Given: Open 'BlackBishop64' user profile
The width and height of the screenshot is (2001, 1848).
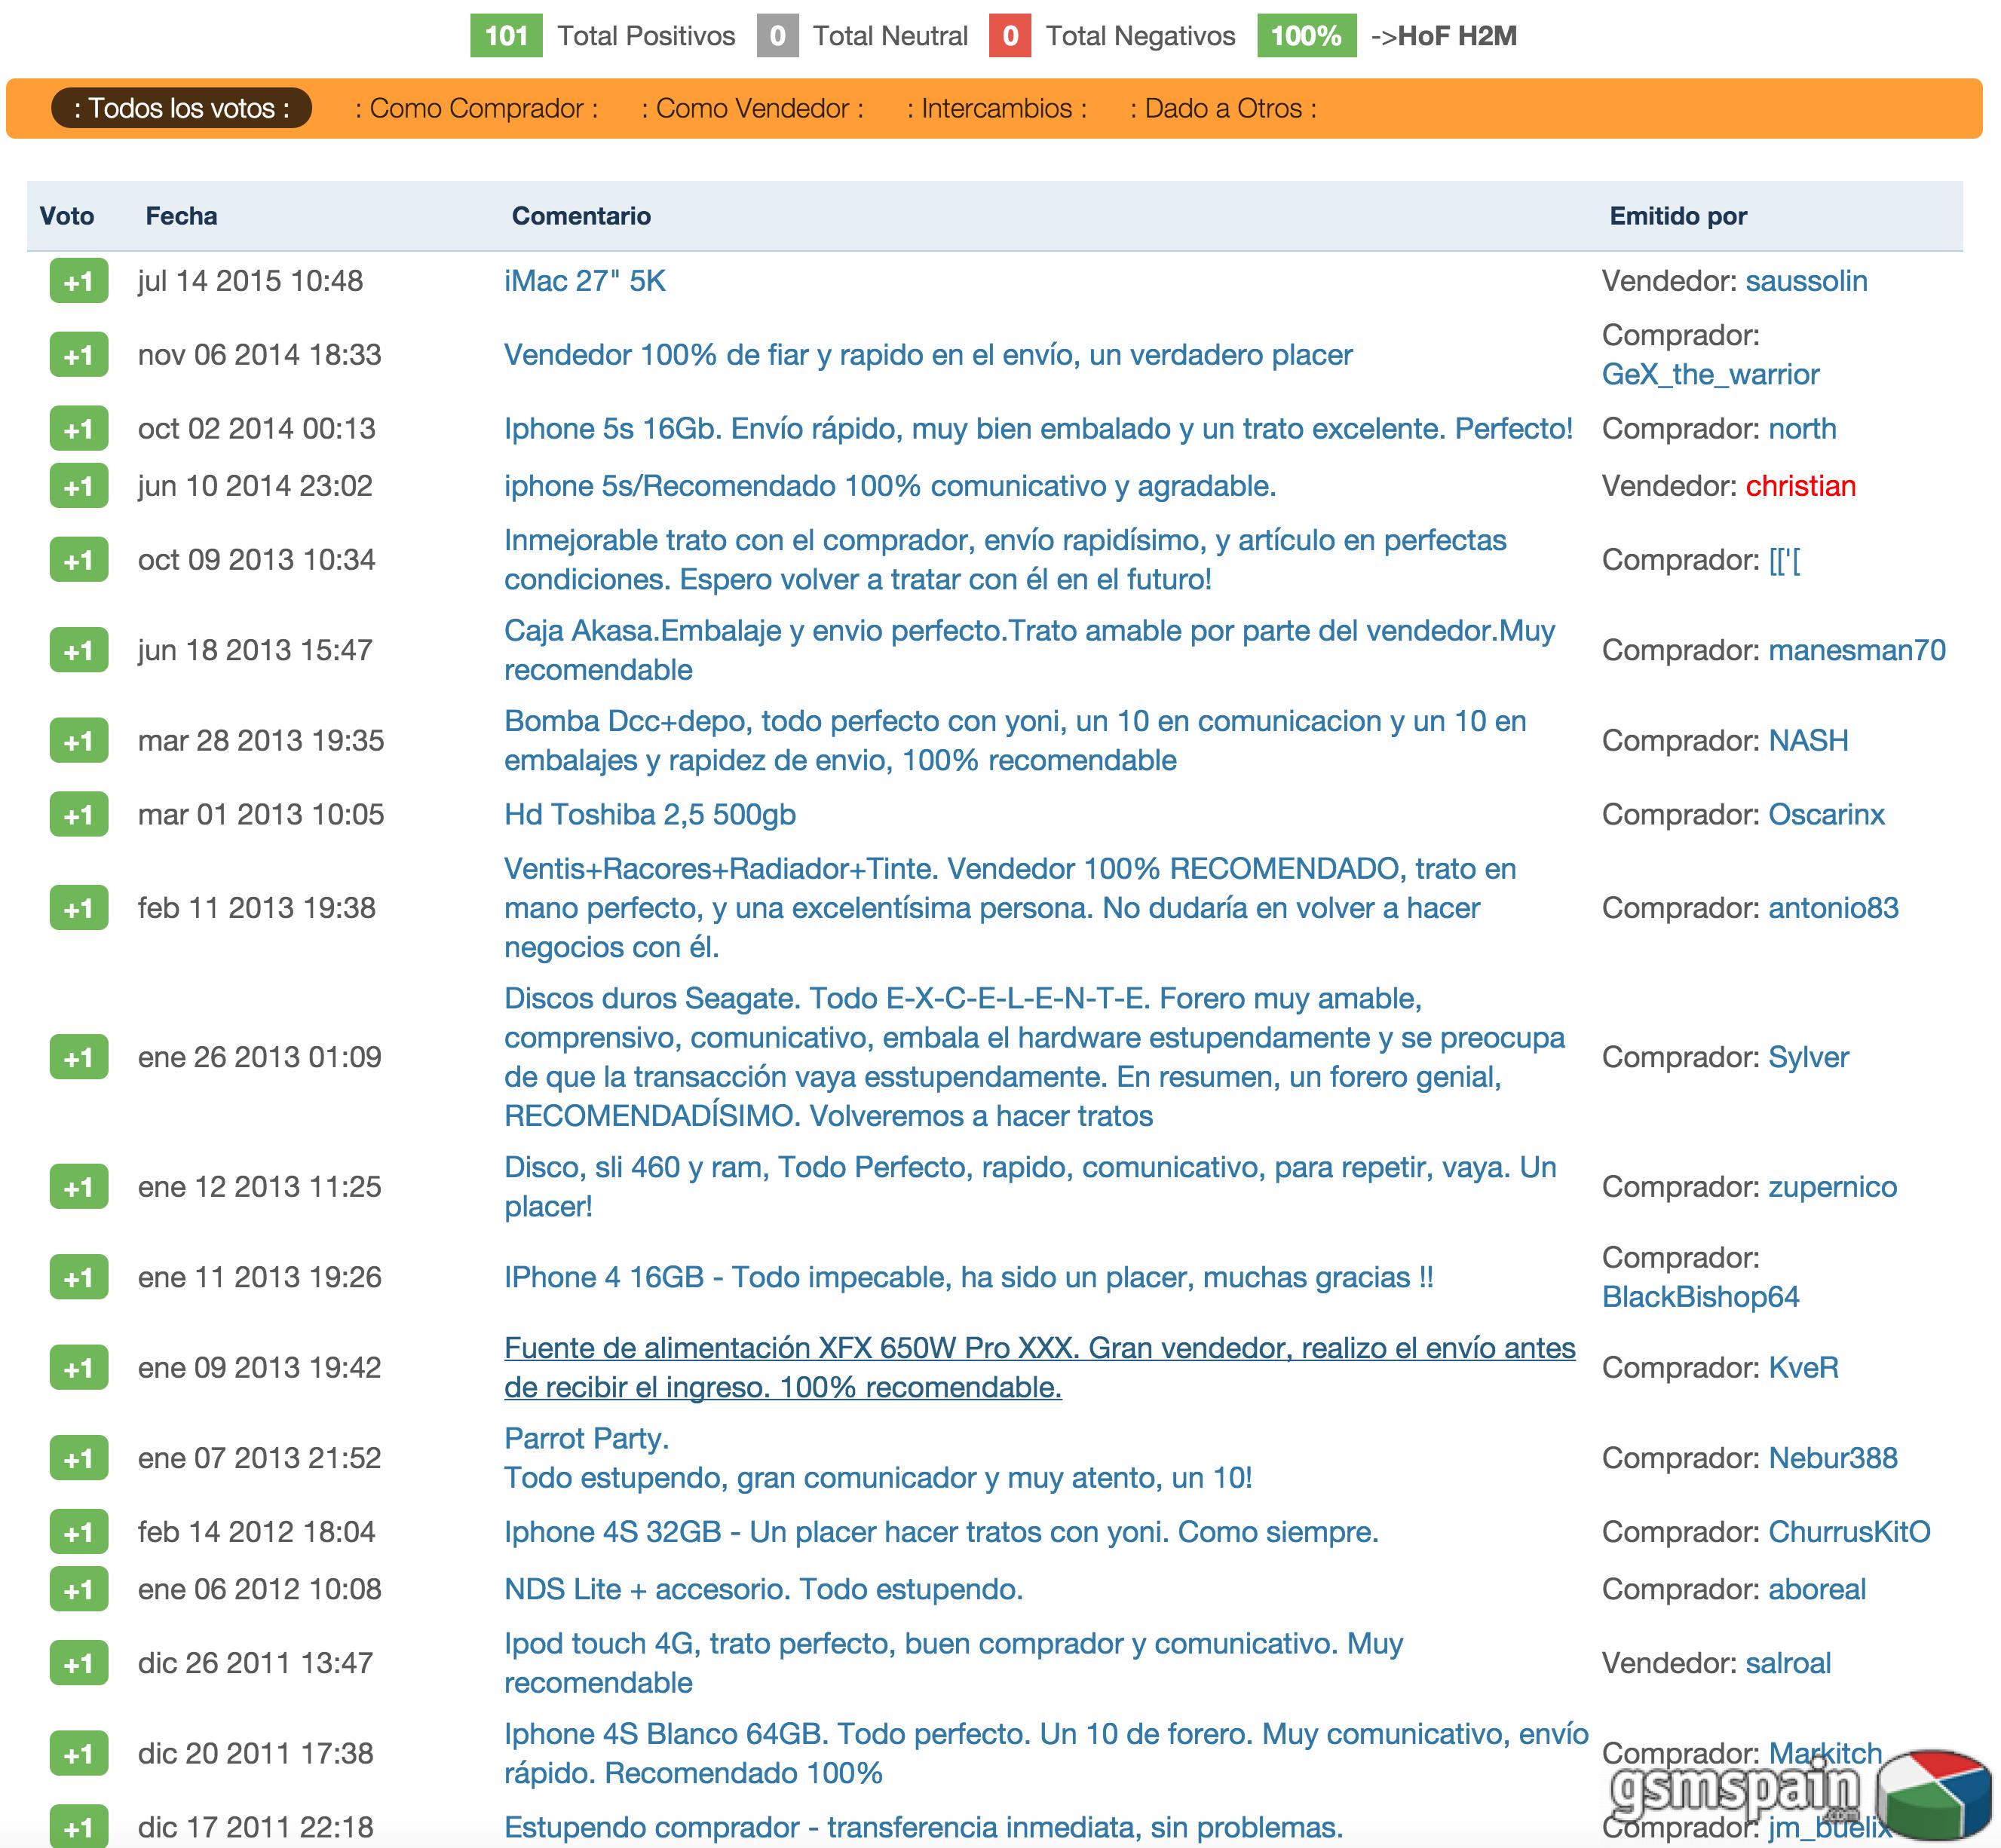Looking at the screenshot, I should click(1700, 1297).
